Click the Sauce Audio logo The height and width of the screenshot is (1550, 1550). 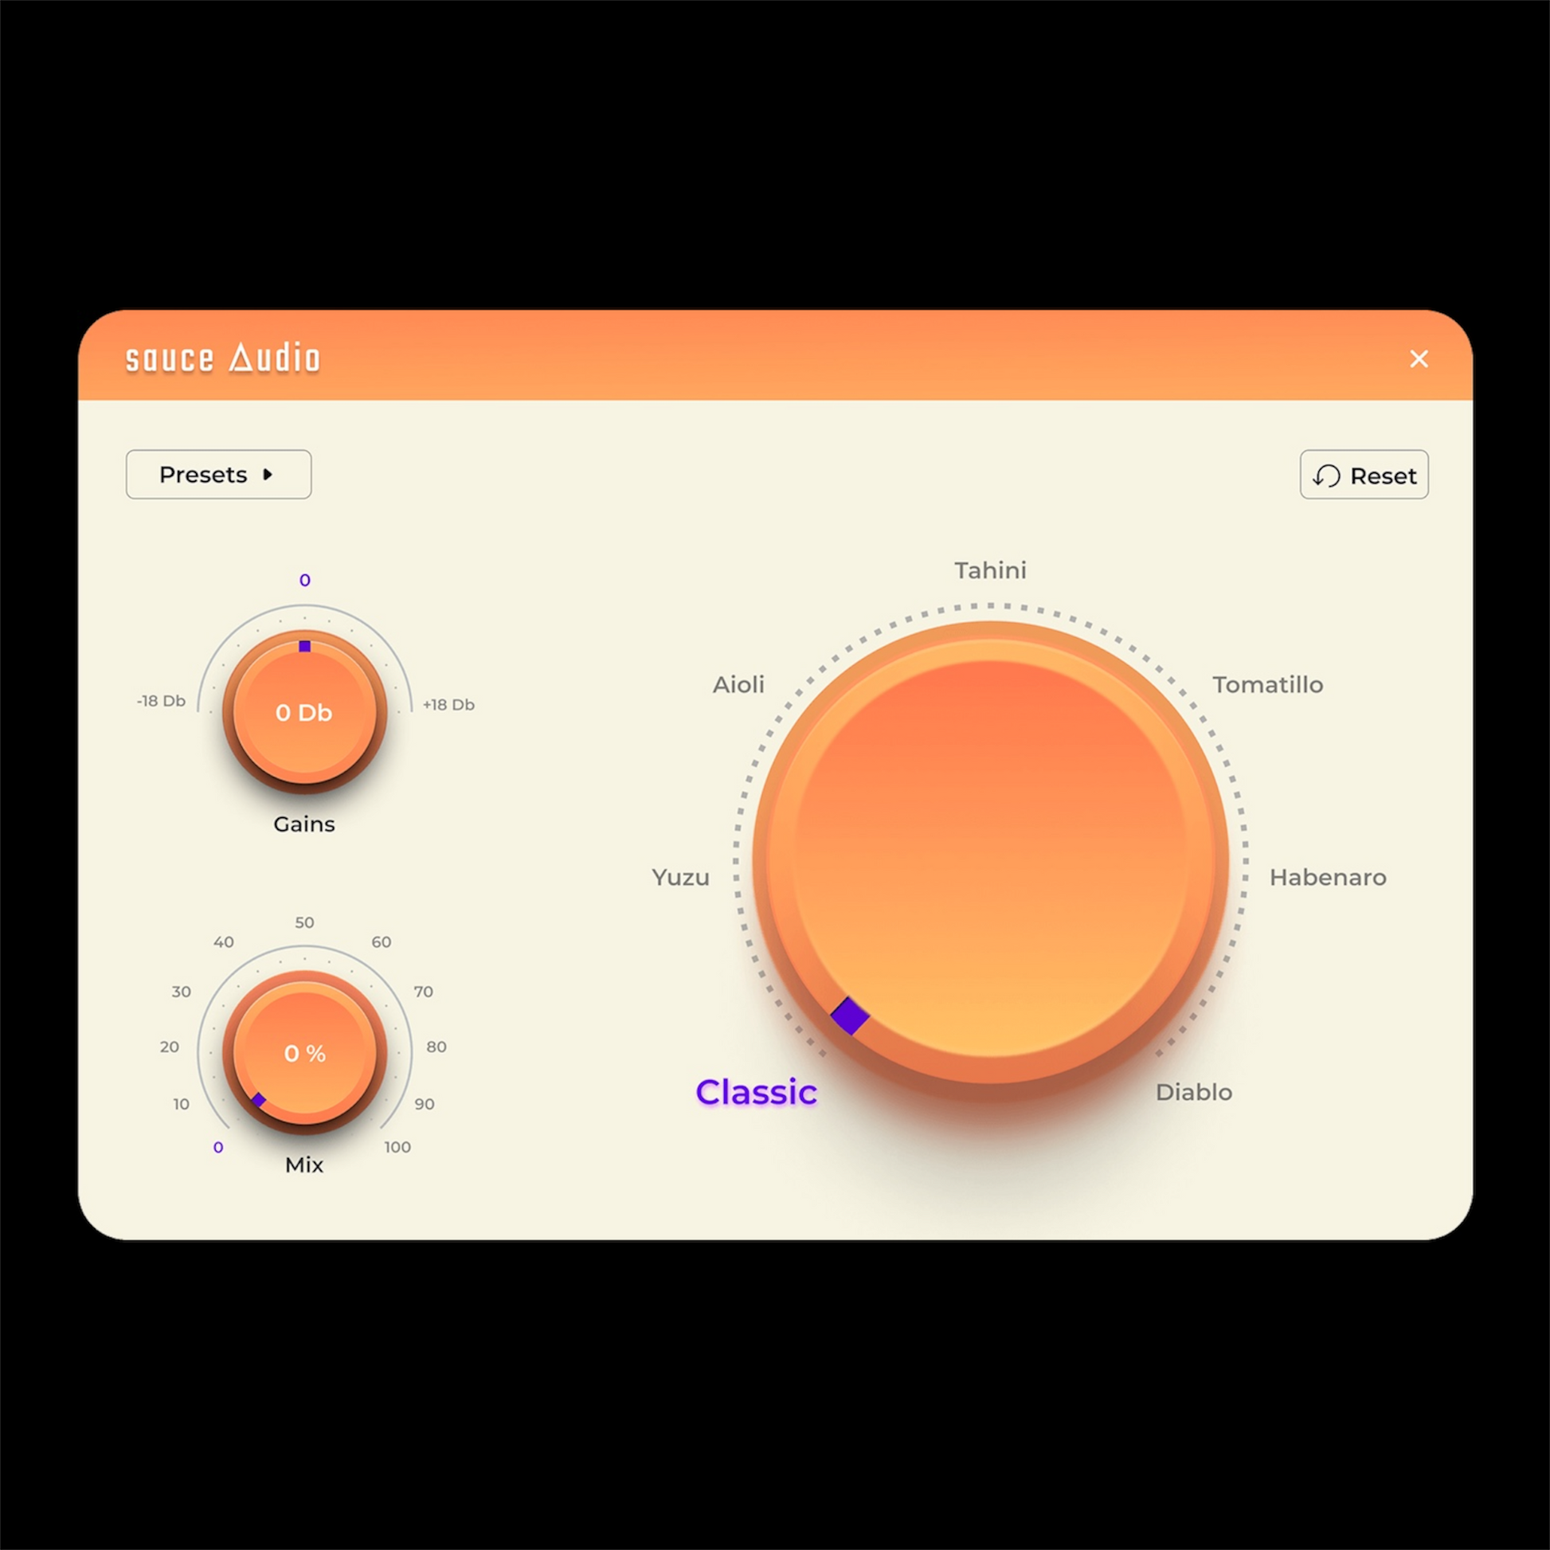(223, 358)
